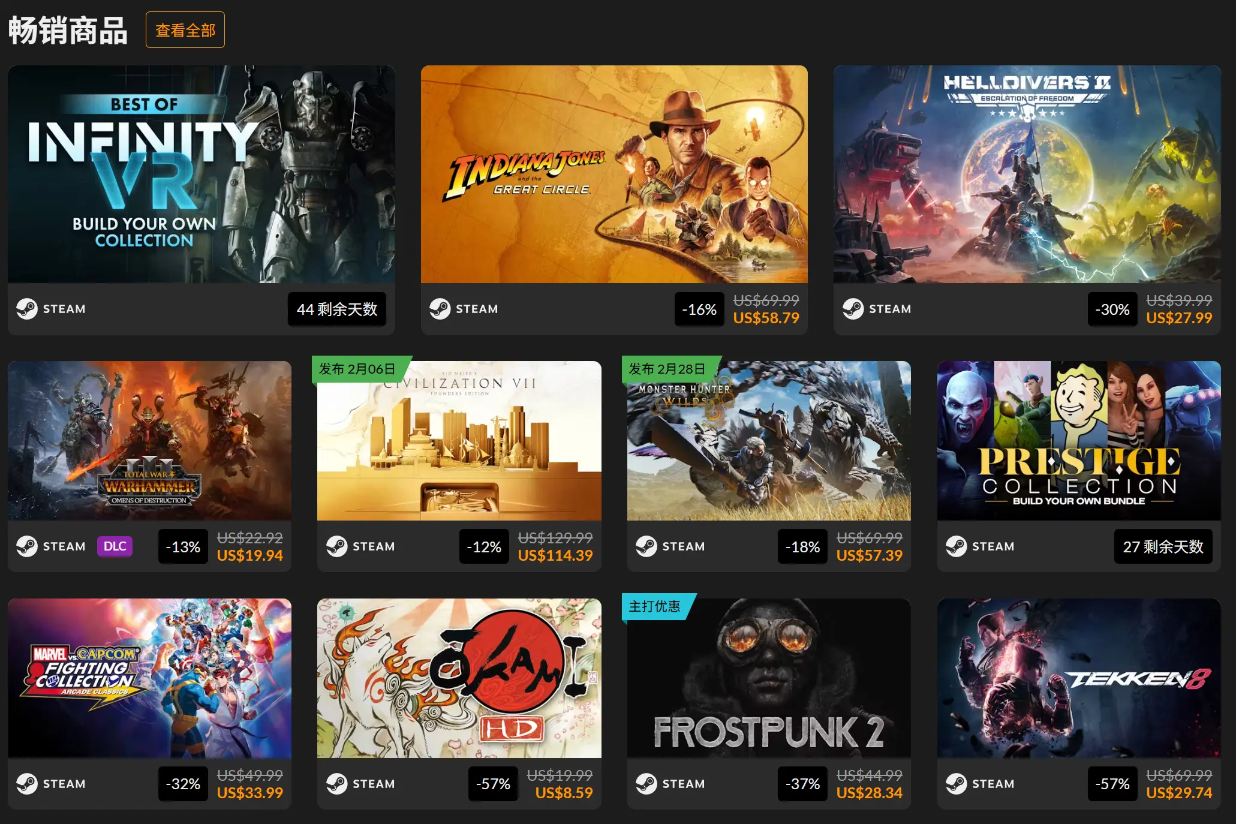Click Steam icon under Indiana Jones card
The image size is (1236, 824).
click(x=440, y=309)
